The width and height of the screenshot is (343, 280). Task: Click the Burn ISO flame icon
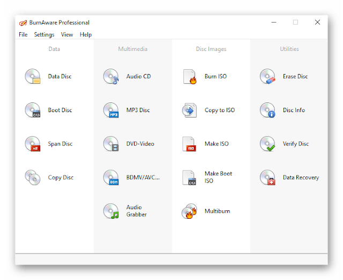[x=189, y=76]
